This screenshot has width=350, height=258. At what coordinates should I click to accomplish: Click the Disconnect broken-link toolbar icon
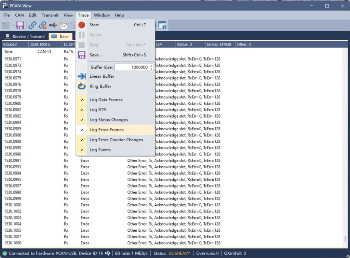[x=42, y=25]
